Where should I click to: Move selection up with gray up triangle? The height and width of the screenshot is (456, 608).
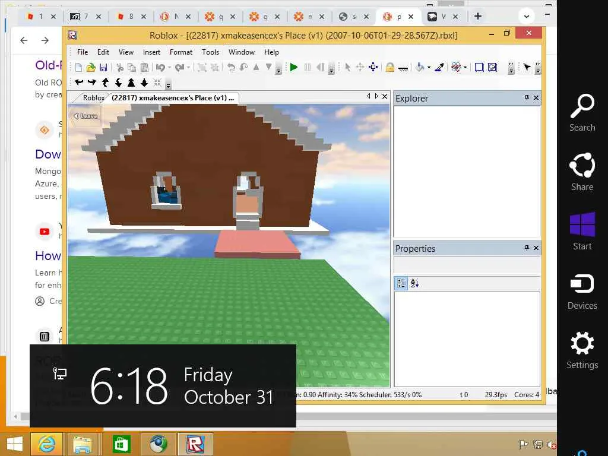pyautogui.click(x=256, y=67)
